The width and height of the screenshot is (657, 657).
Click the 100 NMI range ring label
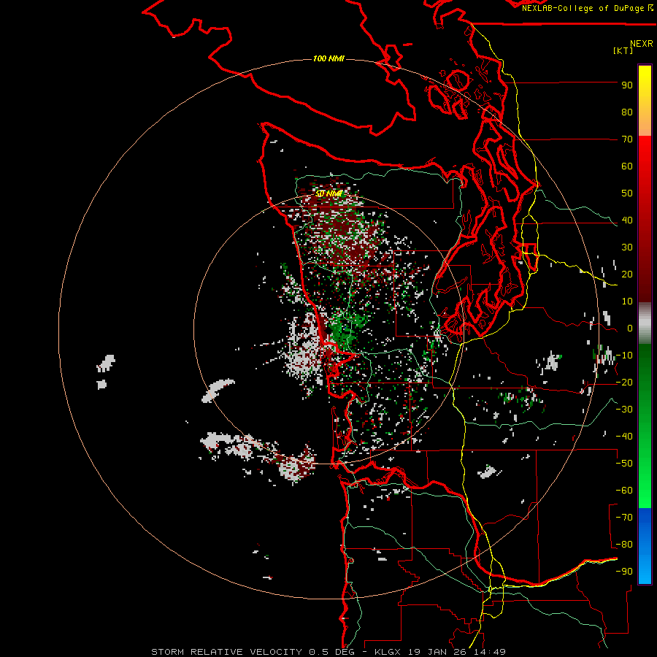click(x=328, y=58)
